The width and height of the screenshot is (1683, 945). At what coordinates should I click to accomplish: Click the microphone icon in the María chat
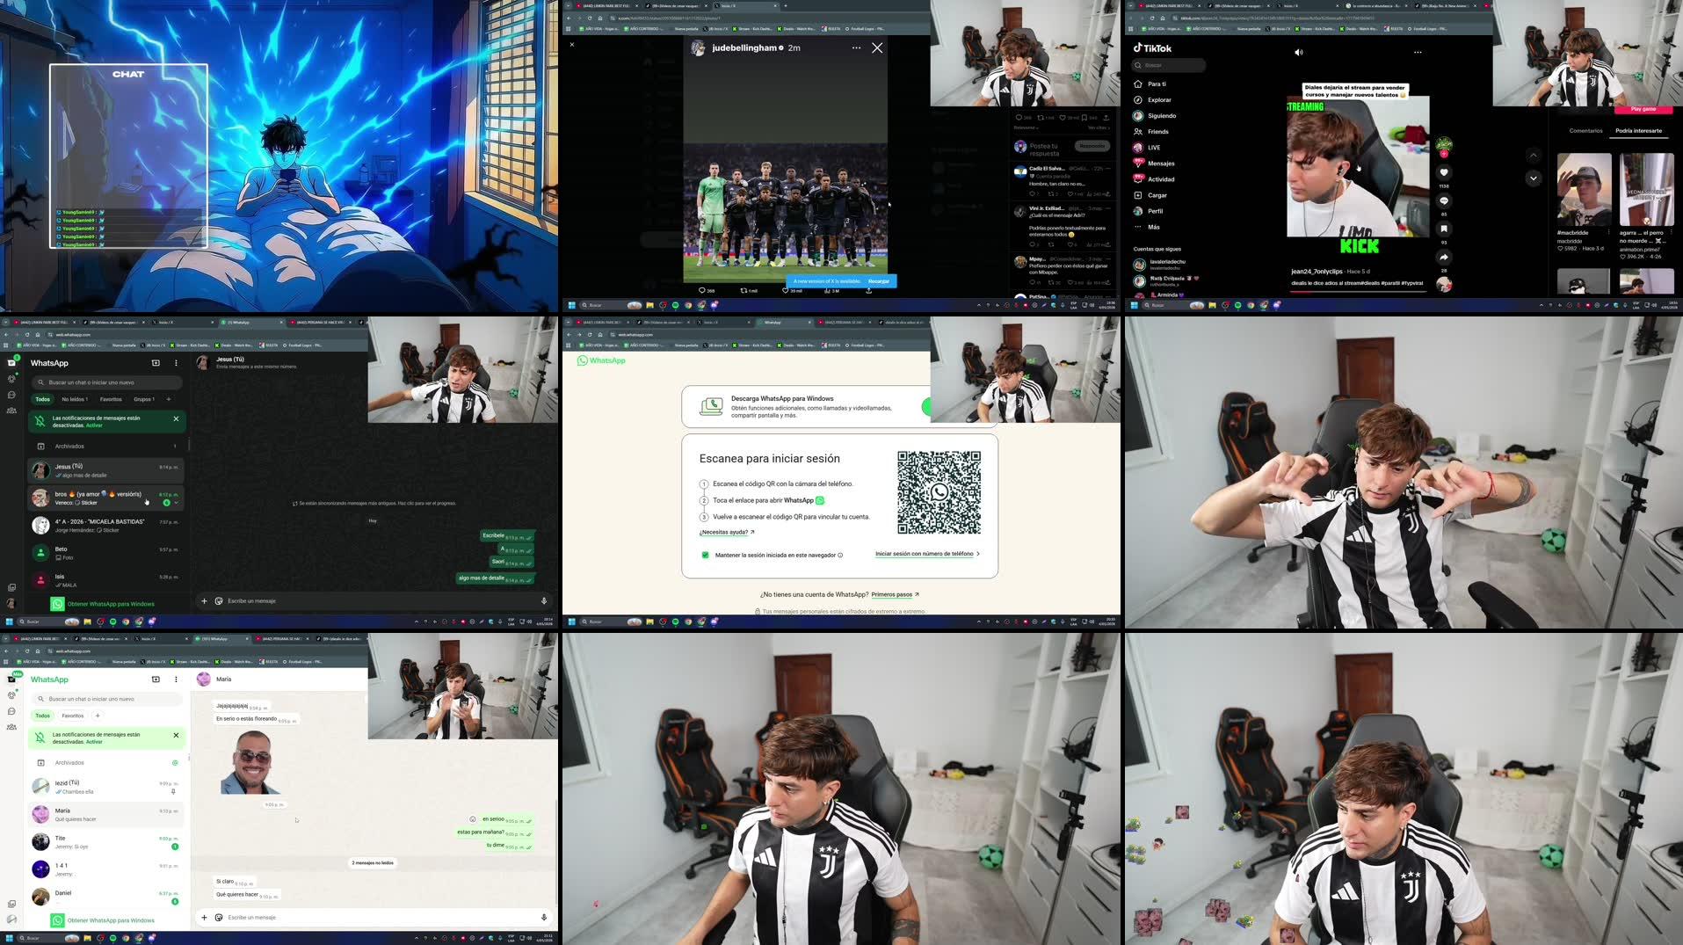point(544,917)
